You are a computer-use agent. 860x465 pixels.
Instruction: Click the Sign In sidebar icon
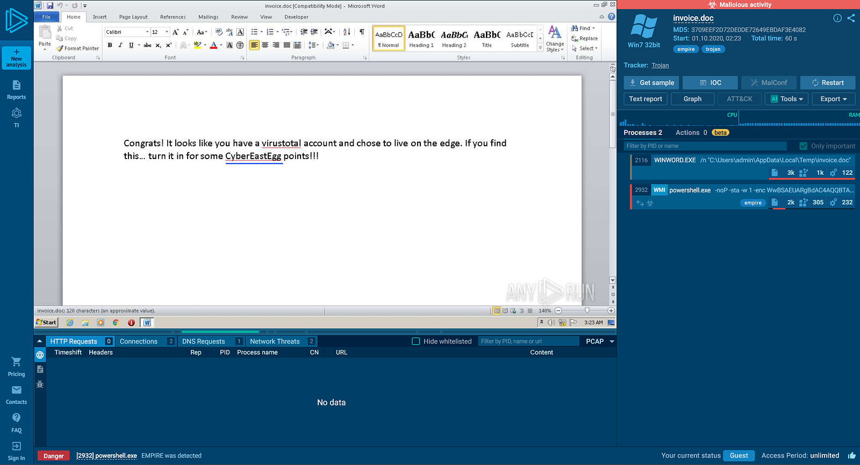(x=17, y=446)
